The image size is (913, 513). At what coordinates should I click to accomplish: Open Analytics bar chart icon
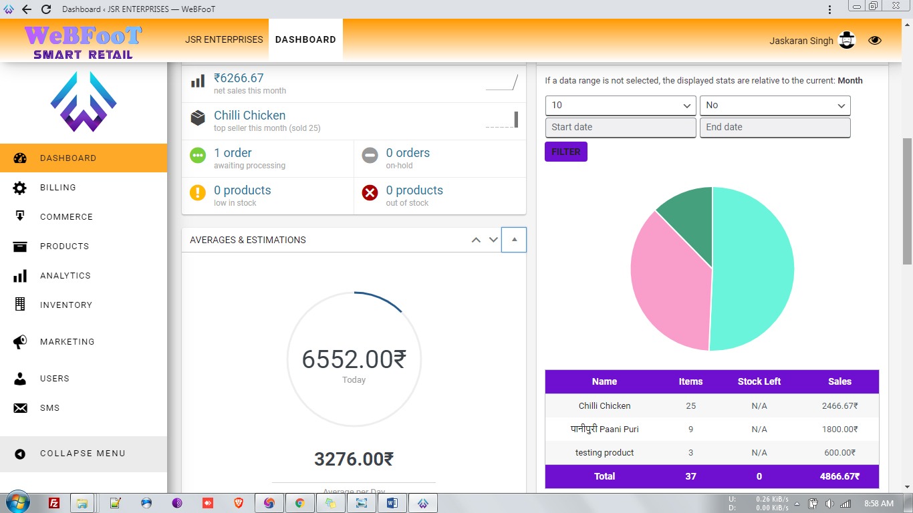[20, 276]
